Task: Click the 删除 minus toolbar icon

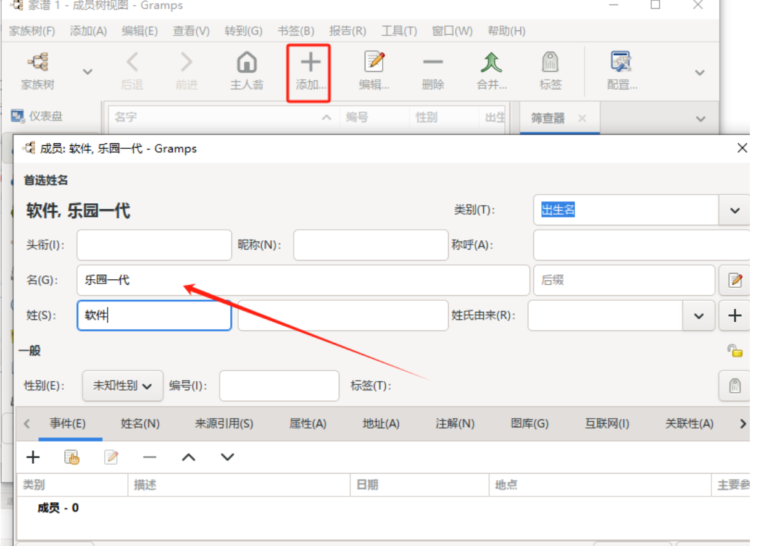Action: 433,71
